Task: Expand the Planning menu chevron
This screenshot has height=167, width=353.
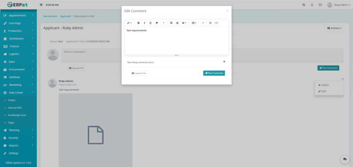Action: tap(33, 130)
